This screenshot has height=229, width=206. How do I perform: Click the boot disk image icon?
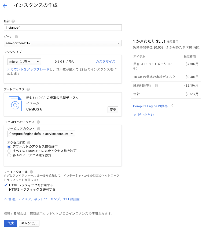(x=15, y=104)
